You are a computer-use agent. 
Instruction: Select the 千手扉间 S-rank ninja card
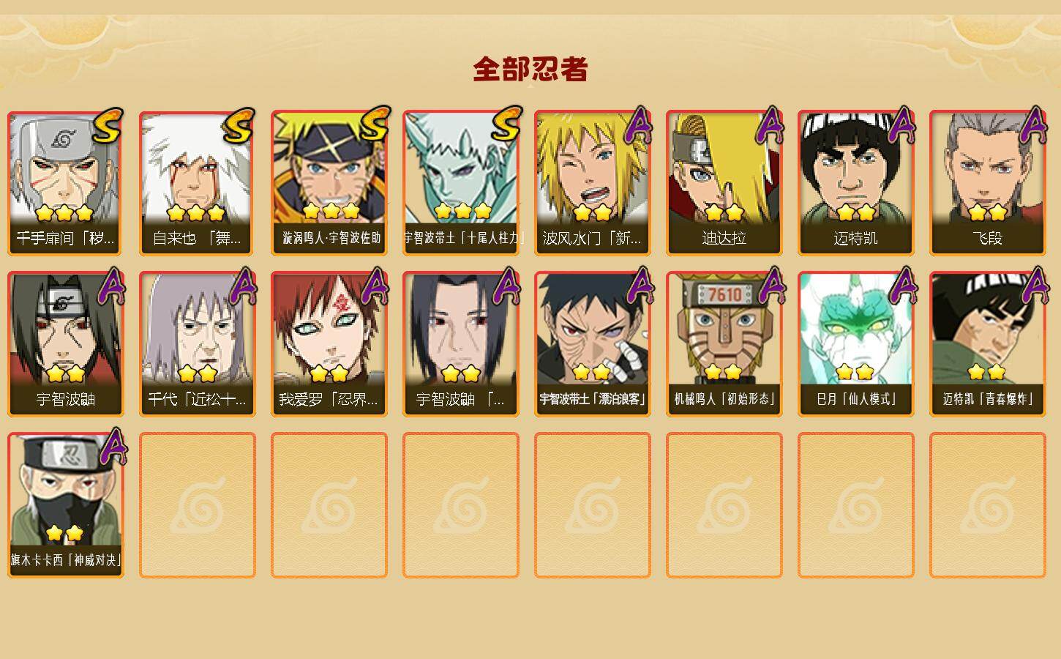pos(66,183)
